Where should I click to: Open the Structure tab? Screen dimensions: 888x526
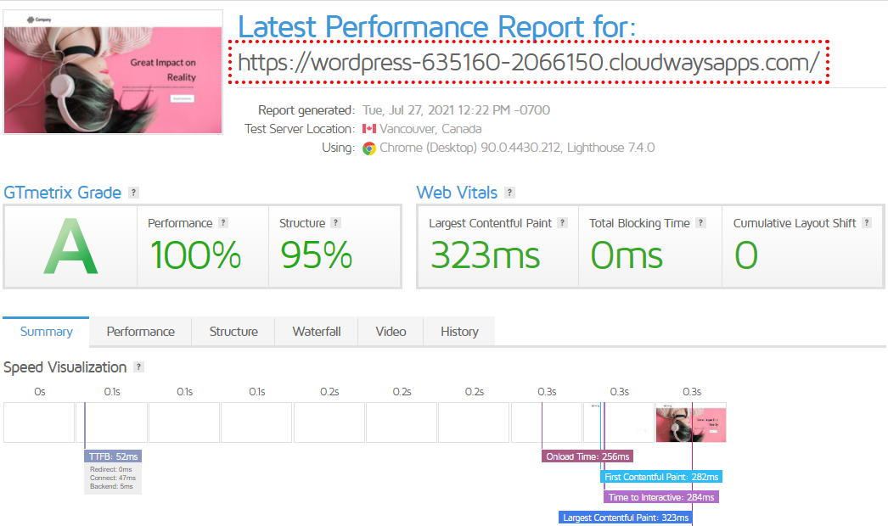tap(233, 332)
